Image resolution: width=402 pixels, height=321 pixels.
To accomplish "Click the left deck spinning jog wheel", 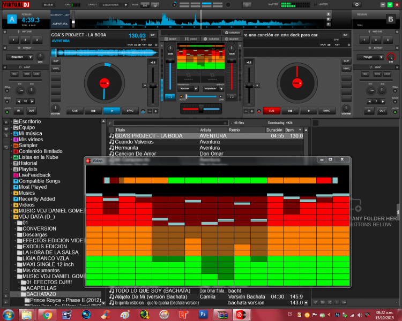I will pos(103,83).
